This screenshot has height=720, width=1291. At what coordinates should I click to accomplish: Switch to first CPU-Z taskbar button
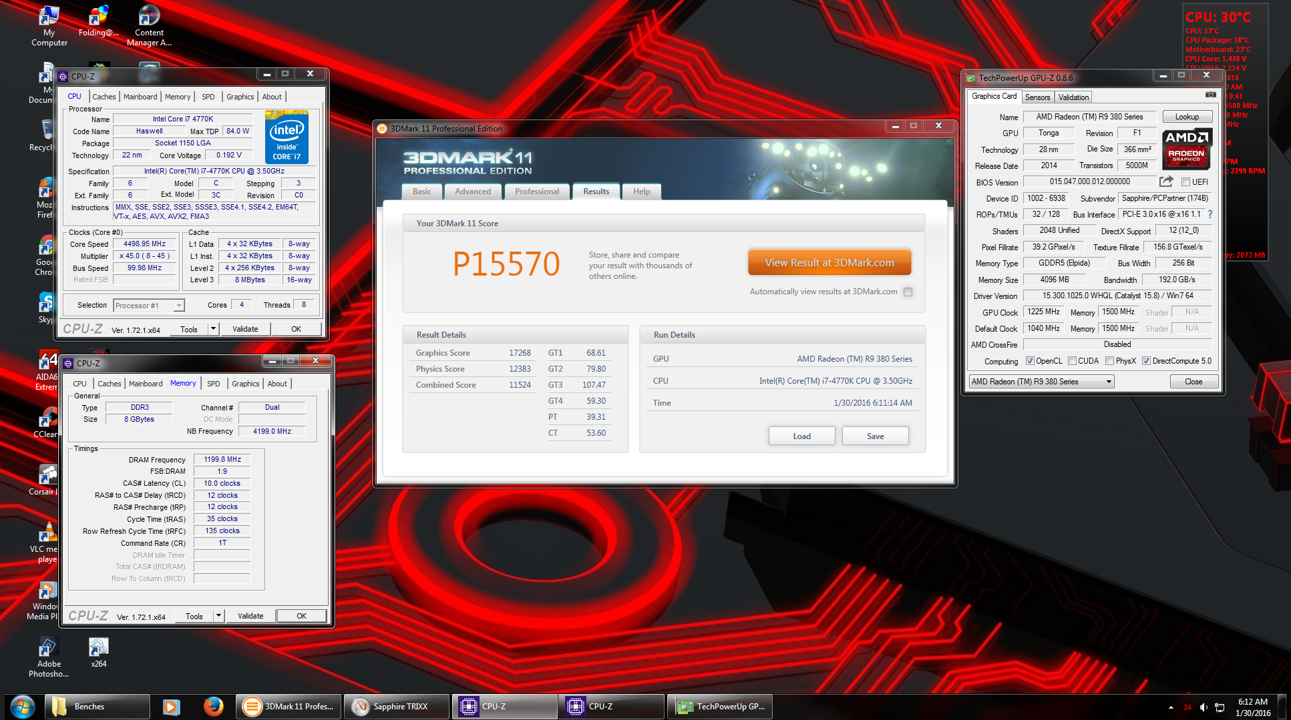coord(505,707)
